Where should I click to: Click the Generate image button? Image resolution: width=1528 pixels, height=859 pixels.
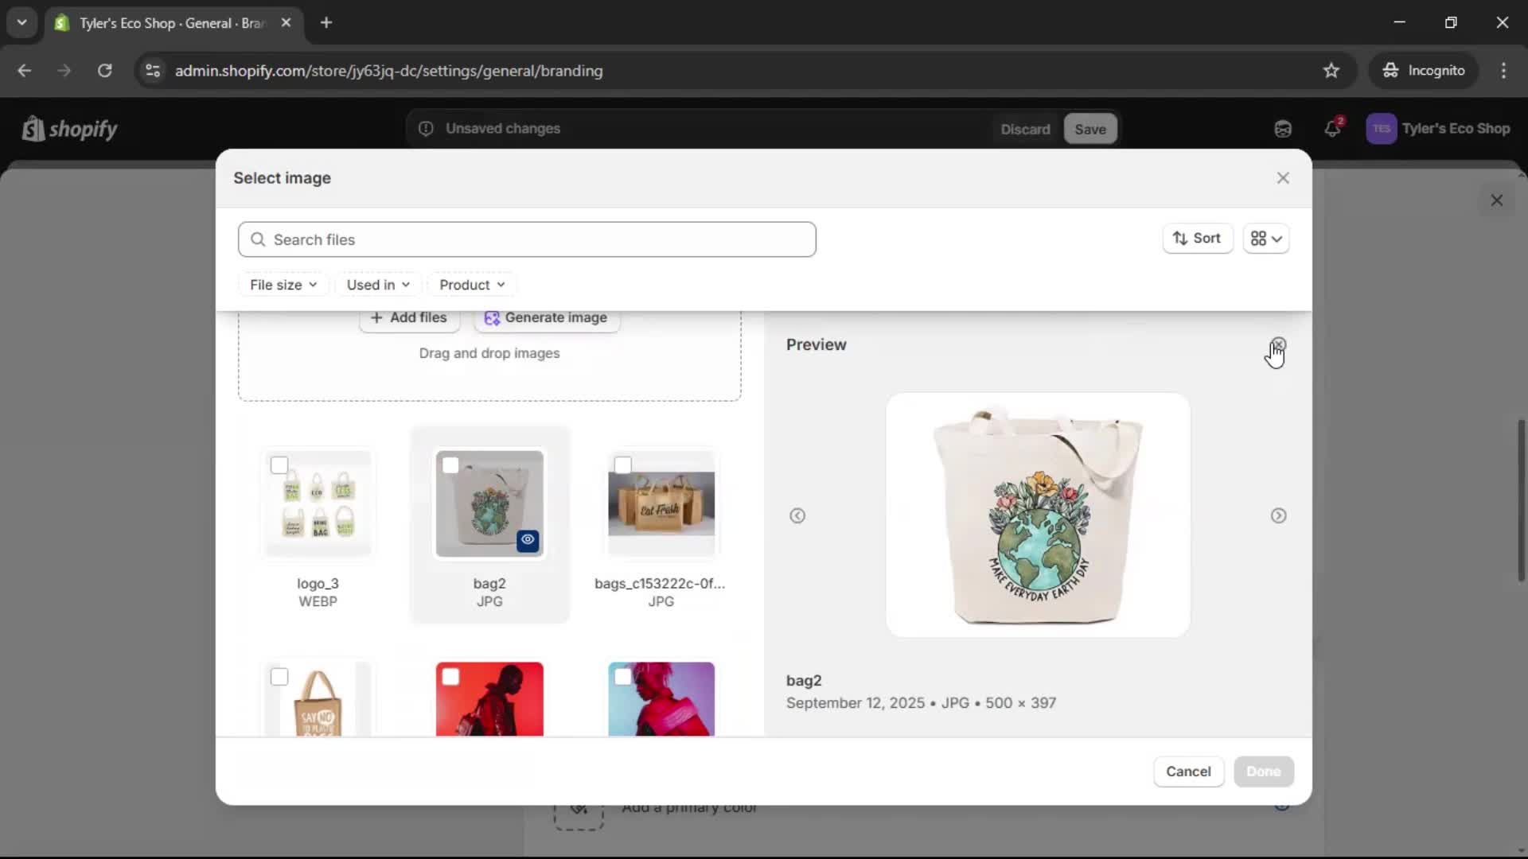coord(546,318)
